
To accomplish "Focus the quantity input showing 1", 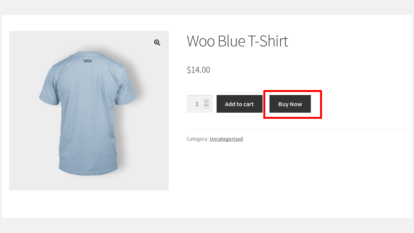I will 197,104.
